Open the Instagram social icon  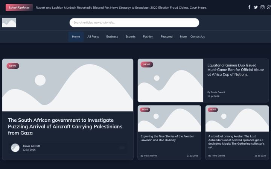[x=262, y=7]
